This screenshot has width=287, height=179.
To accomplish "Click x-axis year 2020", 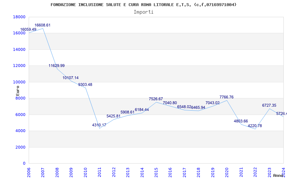I will 227,172.
